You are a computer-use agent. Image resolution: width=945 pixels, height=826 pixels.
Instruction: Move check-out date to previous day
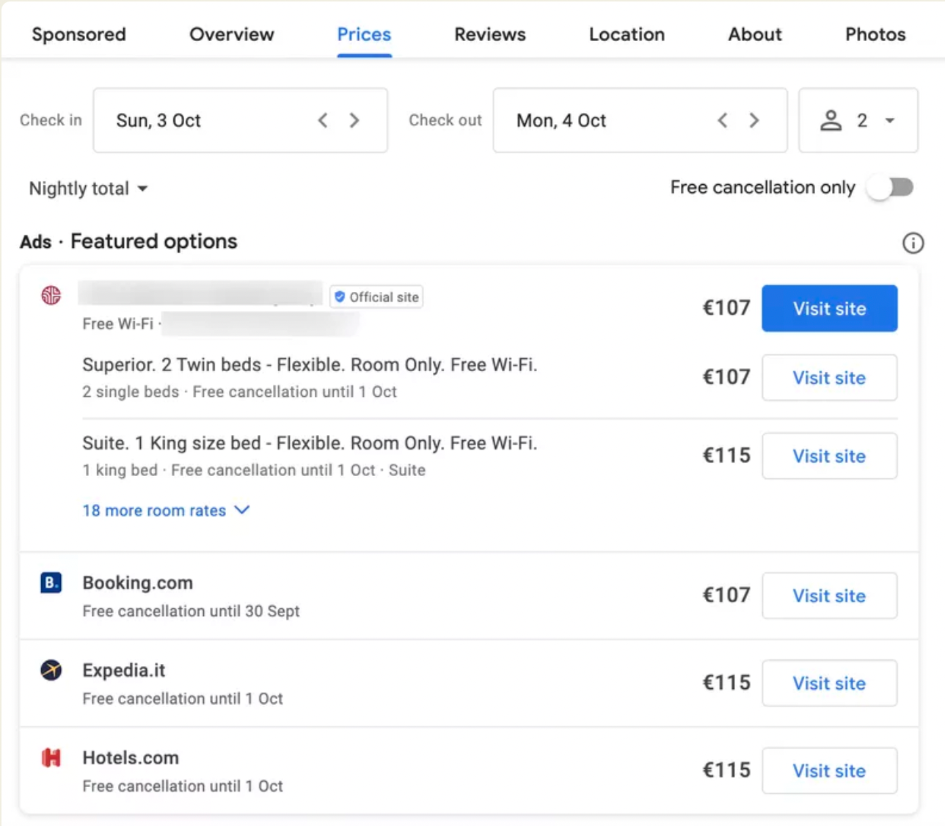click(x=723, y=120)
